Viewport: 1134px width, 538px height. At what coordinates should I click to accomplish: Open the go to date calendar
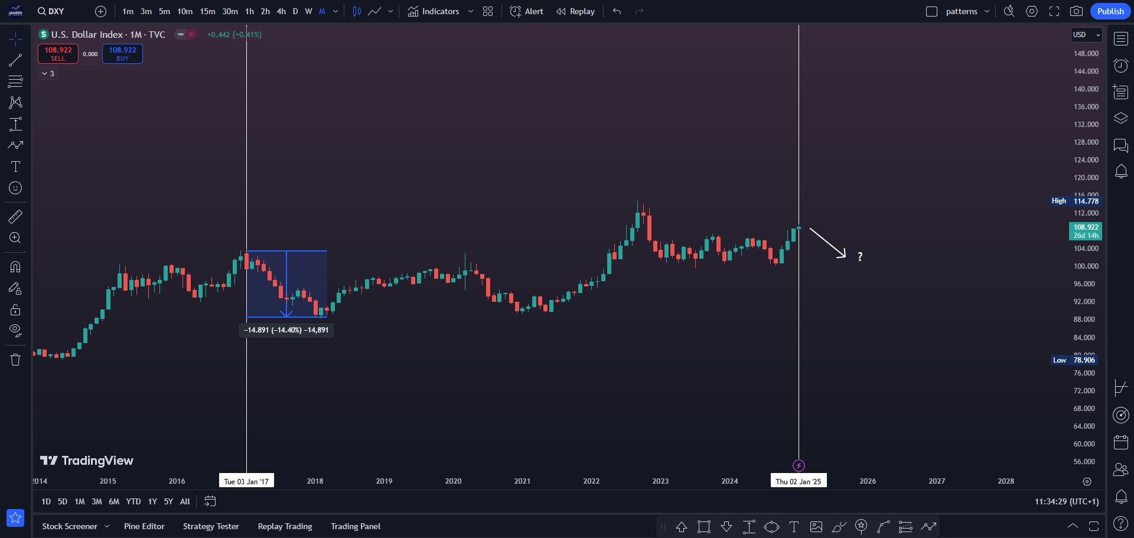point(210,501)
